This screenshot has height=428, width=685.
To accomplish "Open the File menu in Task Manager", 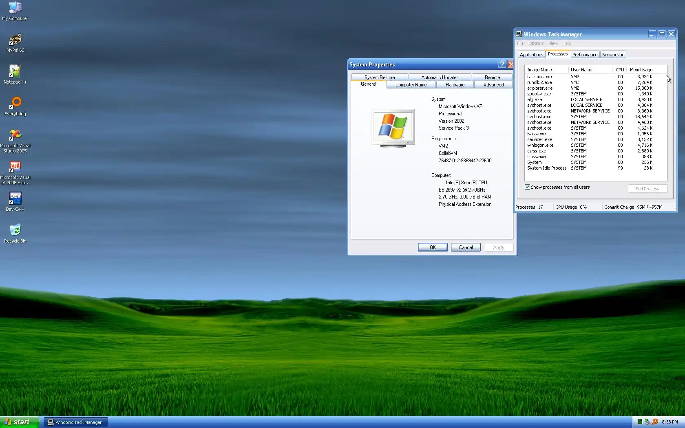I will [x=520, y=43].
